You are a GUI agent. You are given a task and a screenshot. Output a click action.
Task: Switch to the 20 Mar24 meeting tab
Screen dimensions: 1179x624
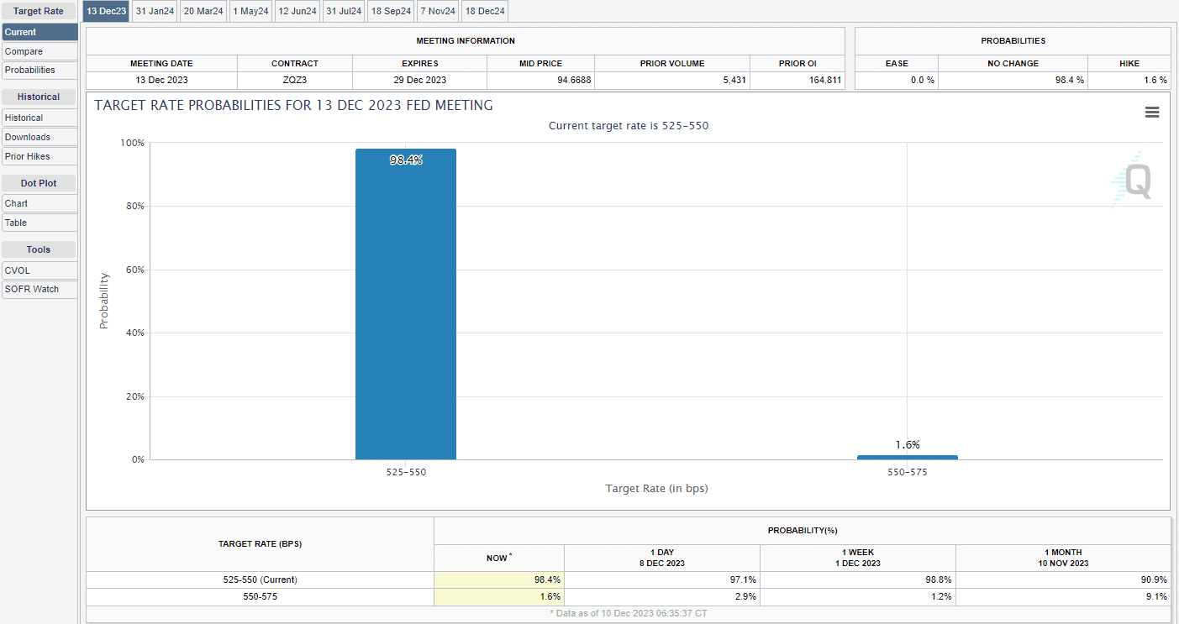click(203, 11)
